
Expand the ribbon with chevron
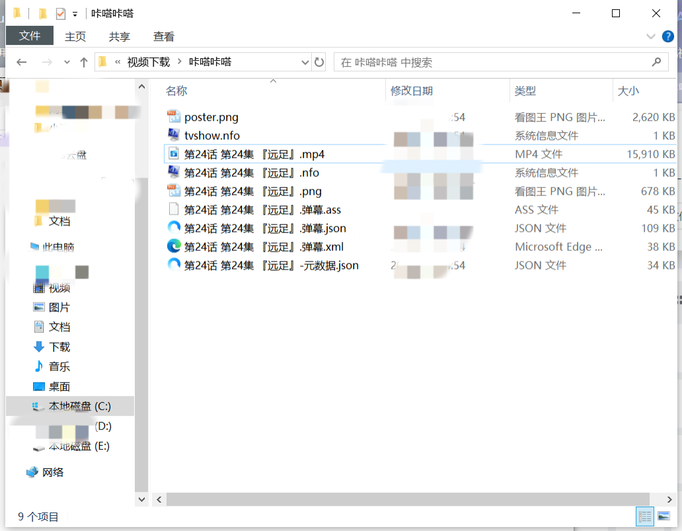[x=650, y=36]
